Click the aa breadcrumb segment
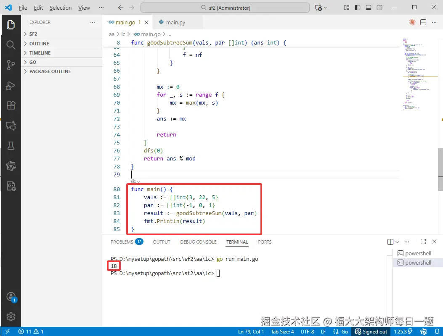This screenshot has height=336, width=443. tap(111, 34)
